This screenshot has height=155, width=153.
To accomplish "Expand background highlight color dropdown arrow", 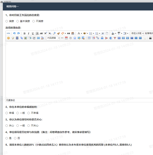I will [x=87, y=33].
